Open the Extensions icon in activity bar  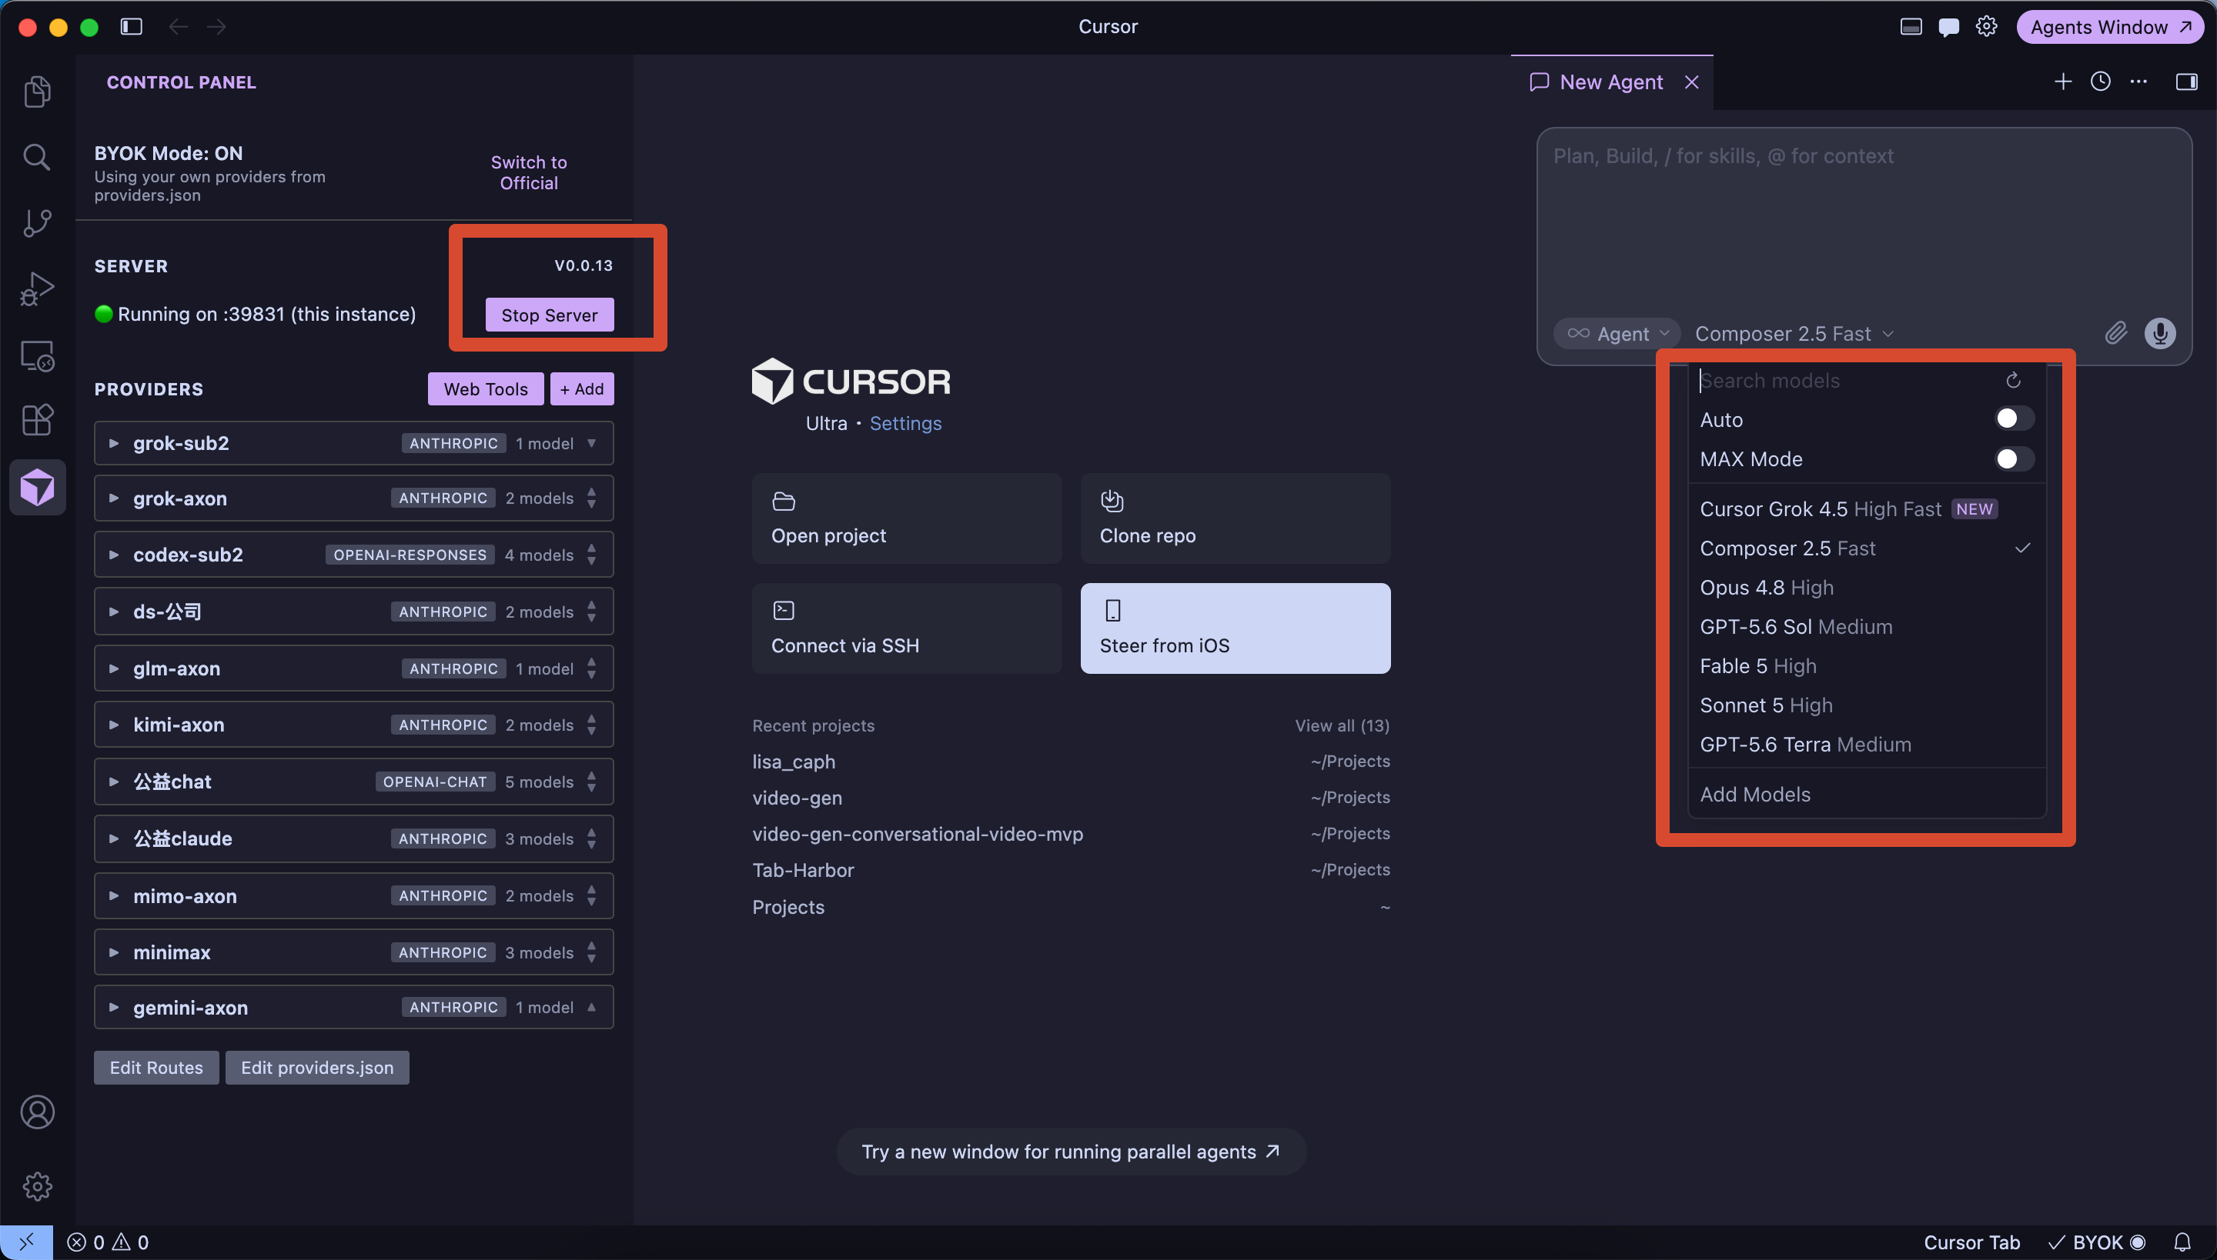tap(37, 421)
